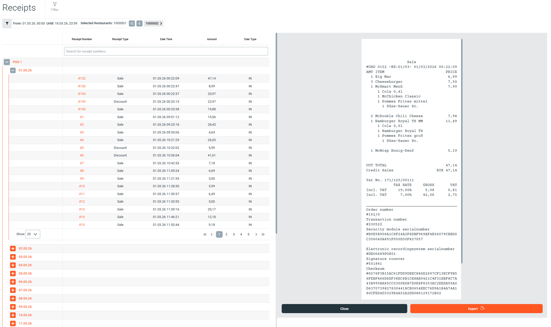Open receipt #155 Discount
Image resolution: width=551 pixels, height=327 pixels.
pos(82,102)
